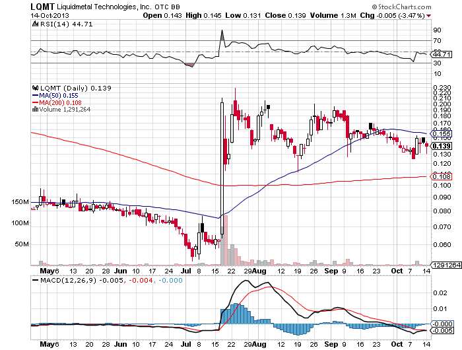Click the RSI indicator icon beside RSI(14)
Image resolution: width=462 pixels, height=350 pixels.
click(x=35, y=24)
